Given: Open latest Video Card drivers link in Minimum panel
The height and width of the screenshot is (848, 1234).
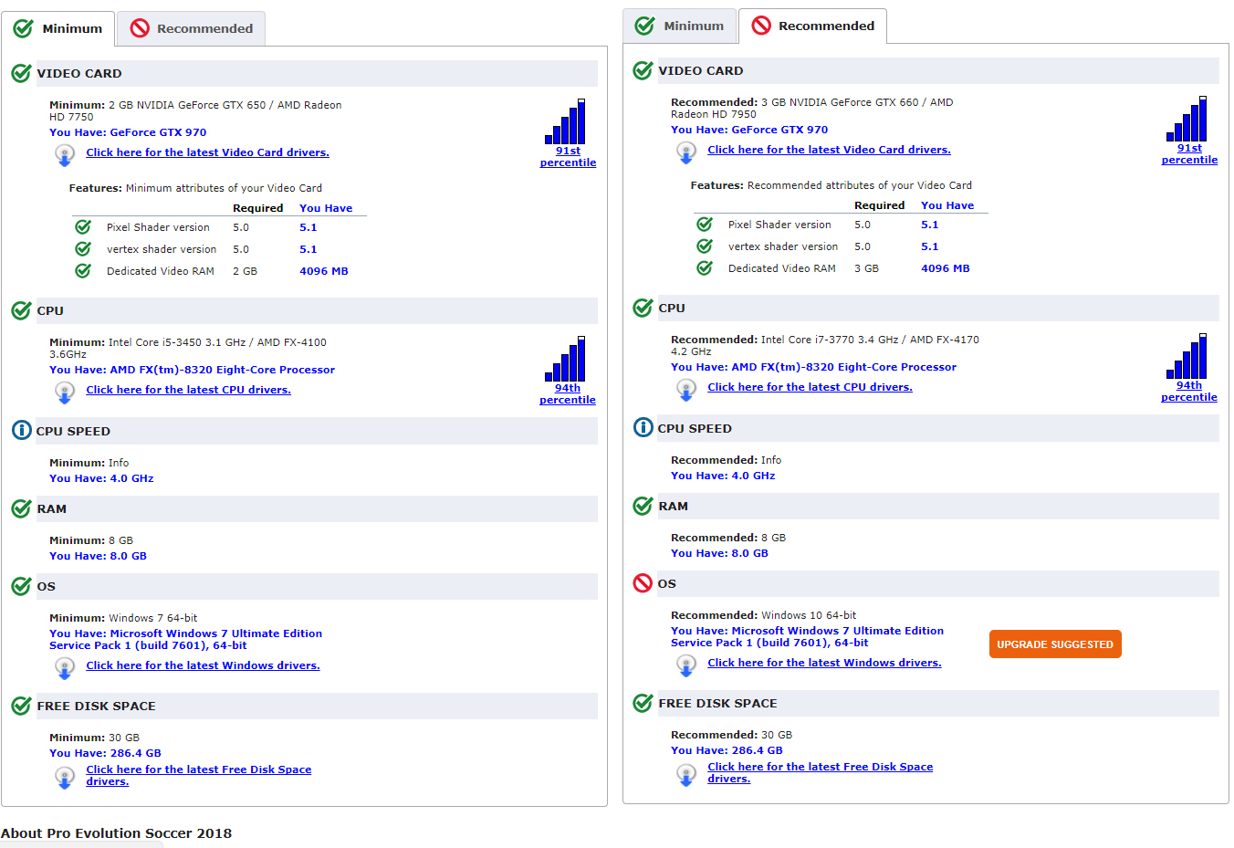Looking at the screenshot, I should [207, 152].
